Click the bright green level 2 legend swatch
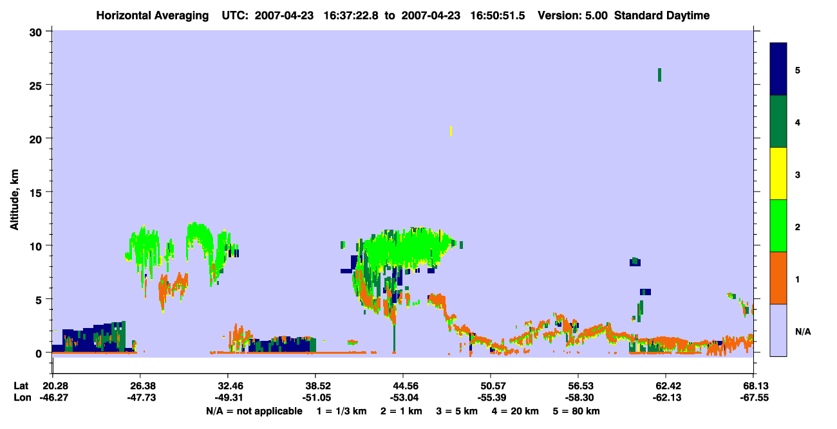This screenshot has width=837, height=429. pos(778,226)
